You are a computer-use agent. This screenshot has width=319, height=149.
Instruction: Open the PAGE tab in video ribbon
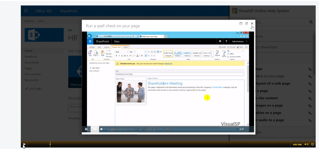(x=99, y=47)
